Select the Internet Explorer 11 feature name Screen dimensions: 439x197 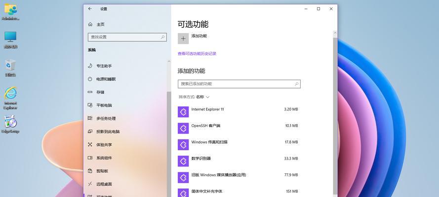207,109
